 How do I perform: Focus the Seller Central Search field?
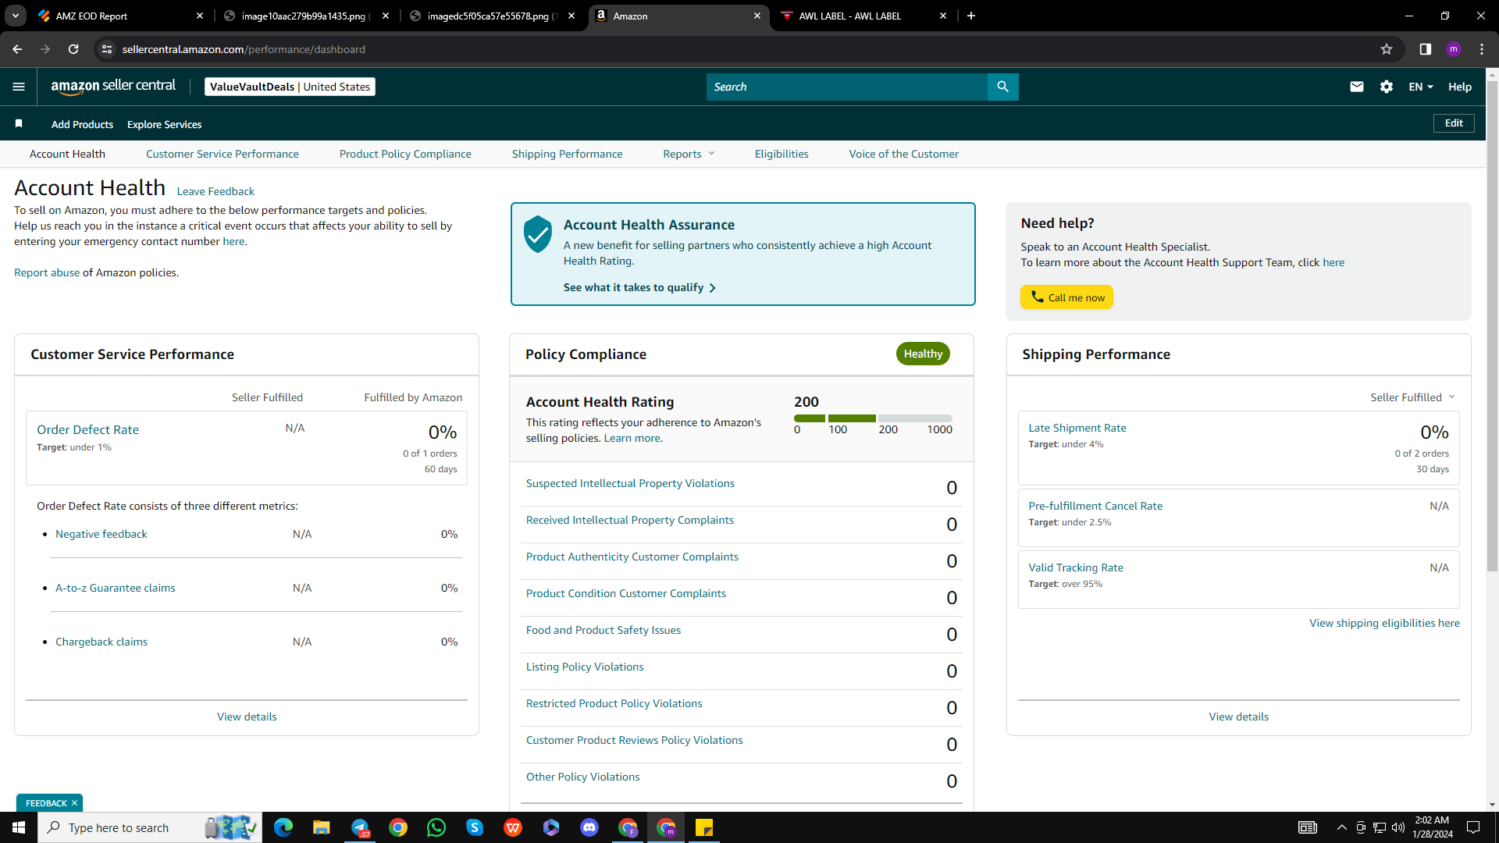[847, 87]
